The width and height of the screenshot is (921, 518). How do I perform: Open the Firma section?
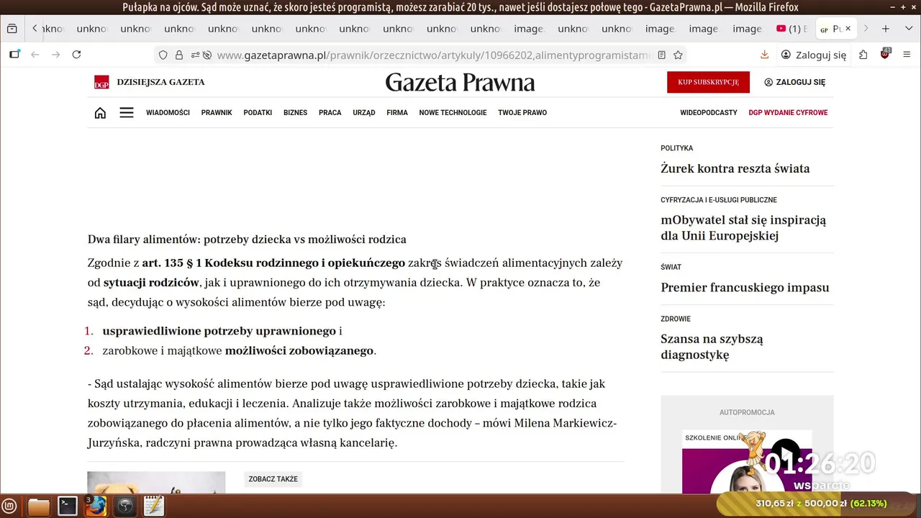point(397,113)
